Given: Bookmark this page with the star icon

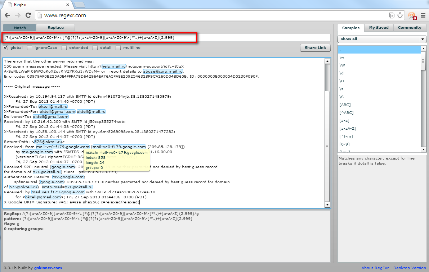Looking at the screenshot, I should click(400, 15).
